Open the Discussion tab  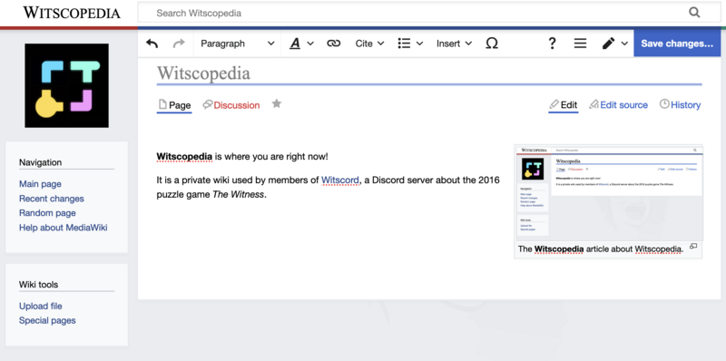[x=231, y=105]
